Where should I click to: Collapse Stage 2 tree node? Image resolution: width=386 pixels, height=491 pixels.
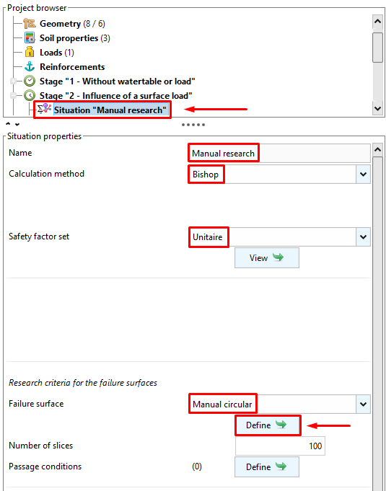click(14, 95)
